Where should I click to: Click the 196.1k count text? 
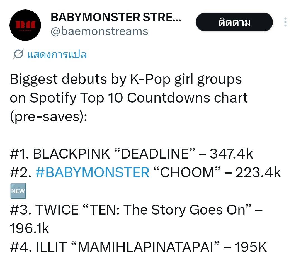point(29,228)
